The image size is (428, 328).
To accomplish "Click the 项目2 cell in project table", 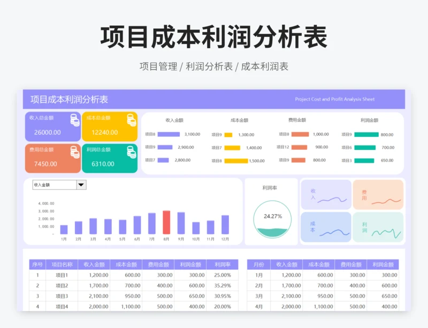I will 62,286.
